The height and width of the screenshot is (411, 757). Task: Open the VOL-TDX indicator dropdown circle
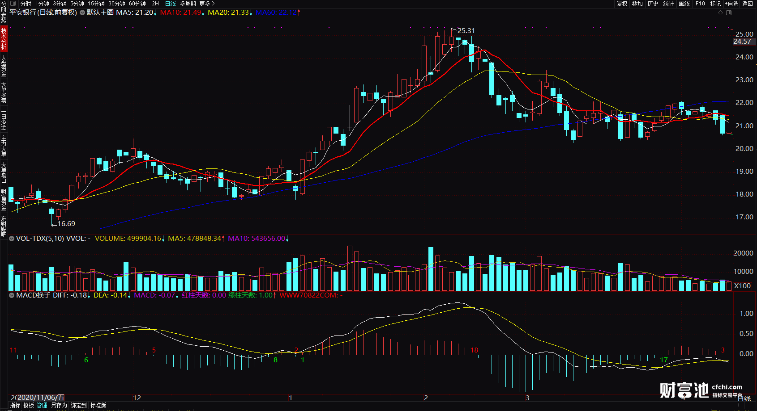12,239
